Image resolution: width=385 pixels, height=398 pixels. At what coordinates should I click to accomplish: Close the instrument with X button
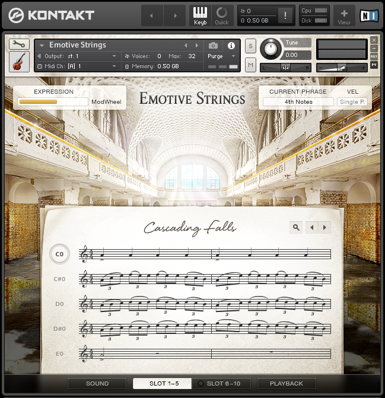coord(374,40)
